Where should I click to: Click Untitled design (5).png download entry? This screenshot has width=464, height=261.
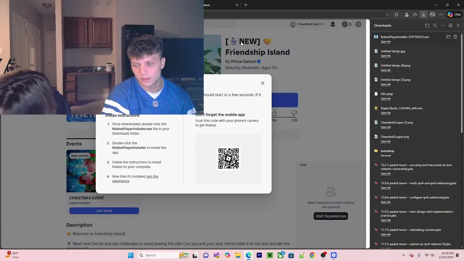click(416, 82)
